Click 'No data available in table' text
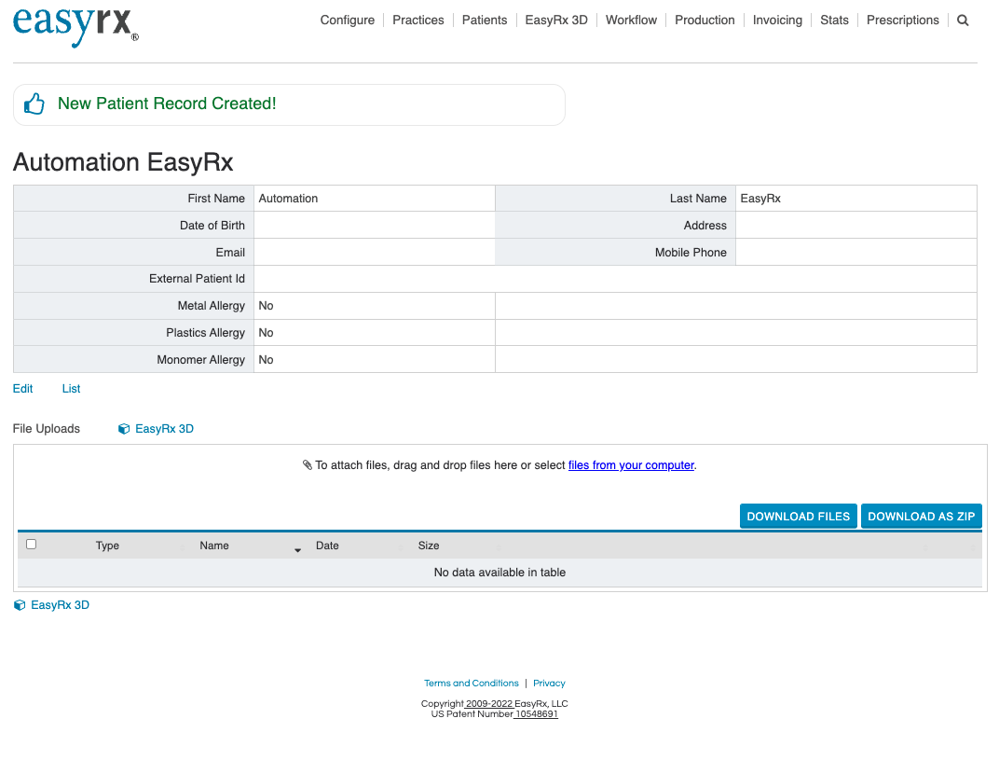Viewport: 999px width, 760px height. click(x=499, y=573)
